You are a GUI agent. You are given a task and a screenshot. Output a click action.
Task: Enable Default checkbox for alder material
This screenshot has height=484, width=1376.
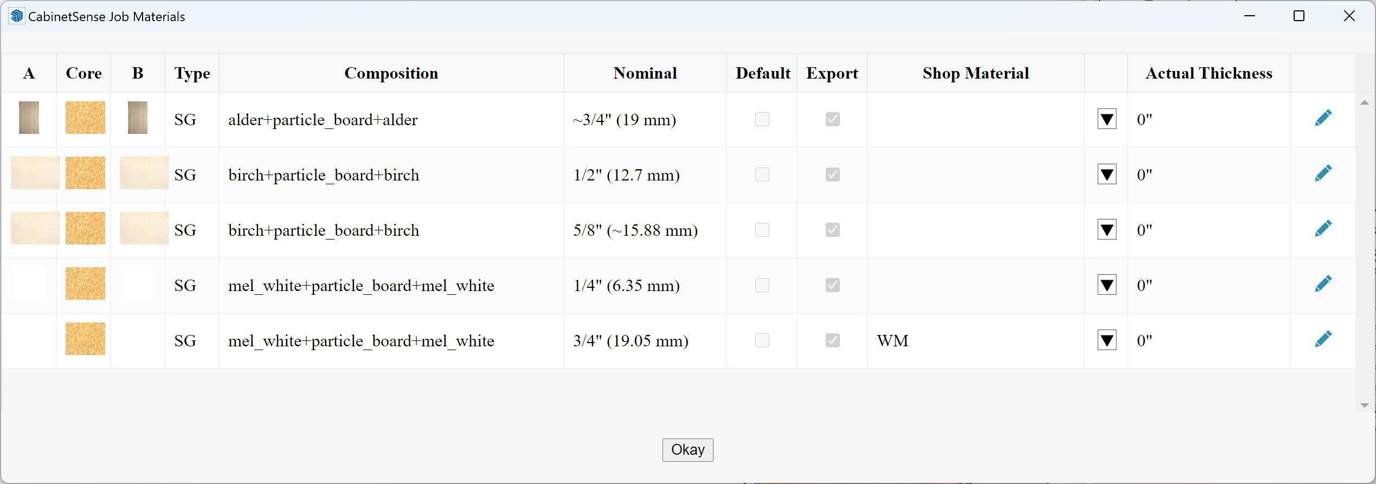[x=762, y=119]
